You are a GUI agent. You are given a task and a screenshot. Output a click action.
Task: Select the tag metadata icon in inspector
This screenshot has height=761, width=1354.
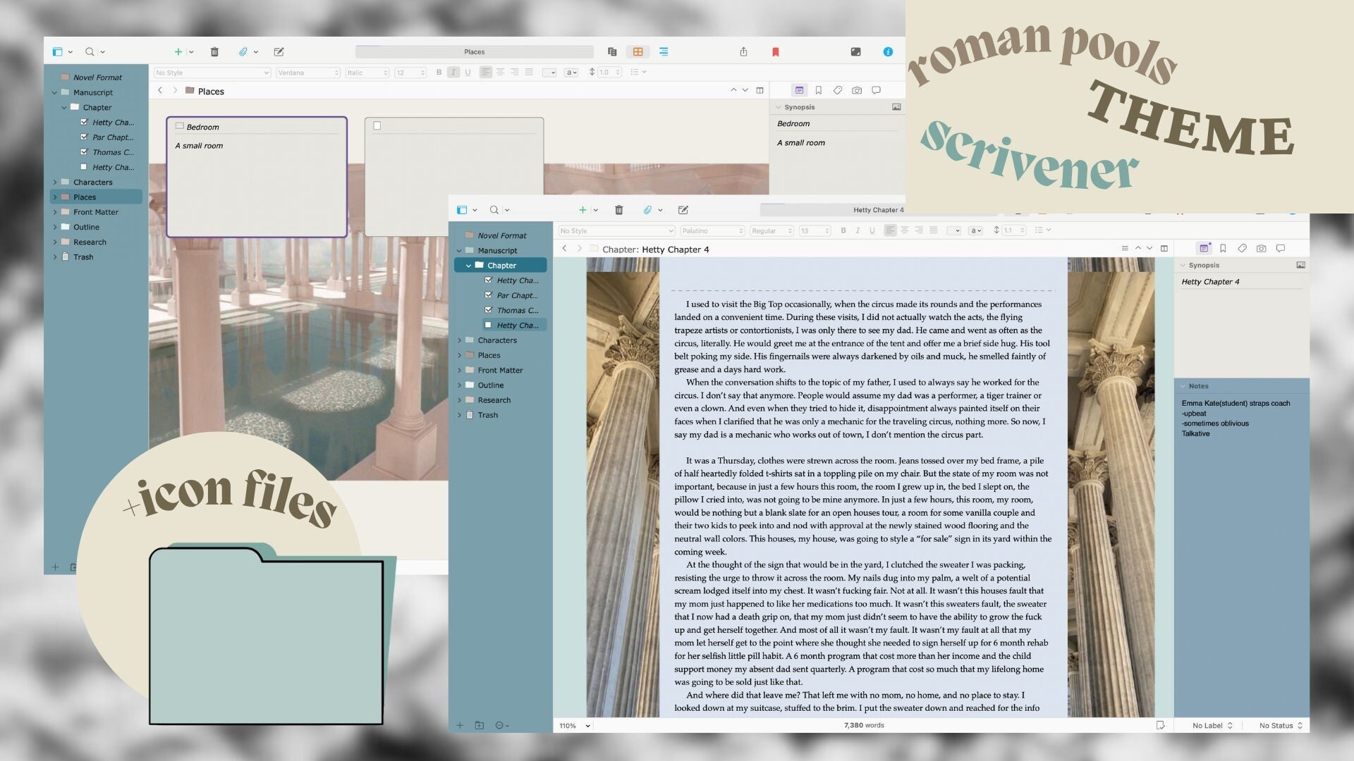[x=1242, y=248]
